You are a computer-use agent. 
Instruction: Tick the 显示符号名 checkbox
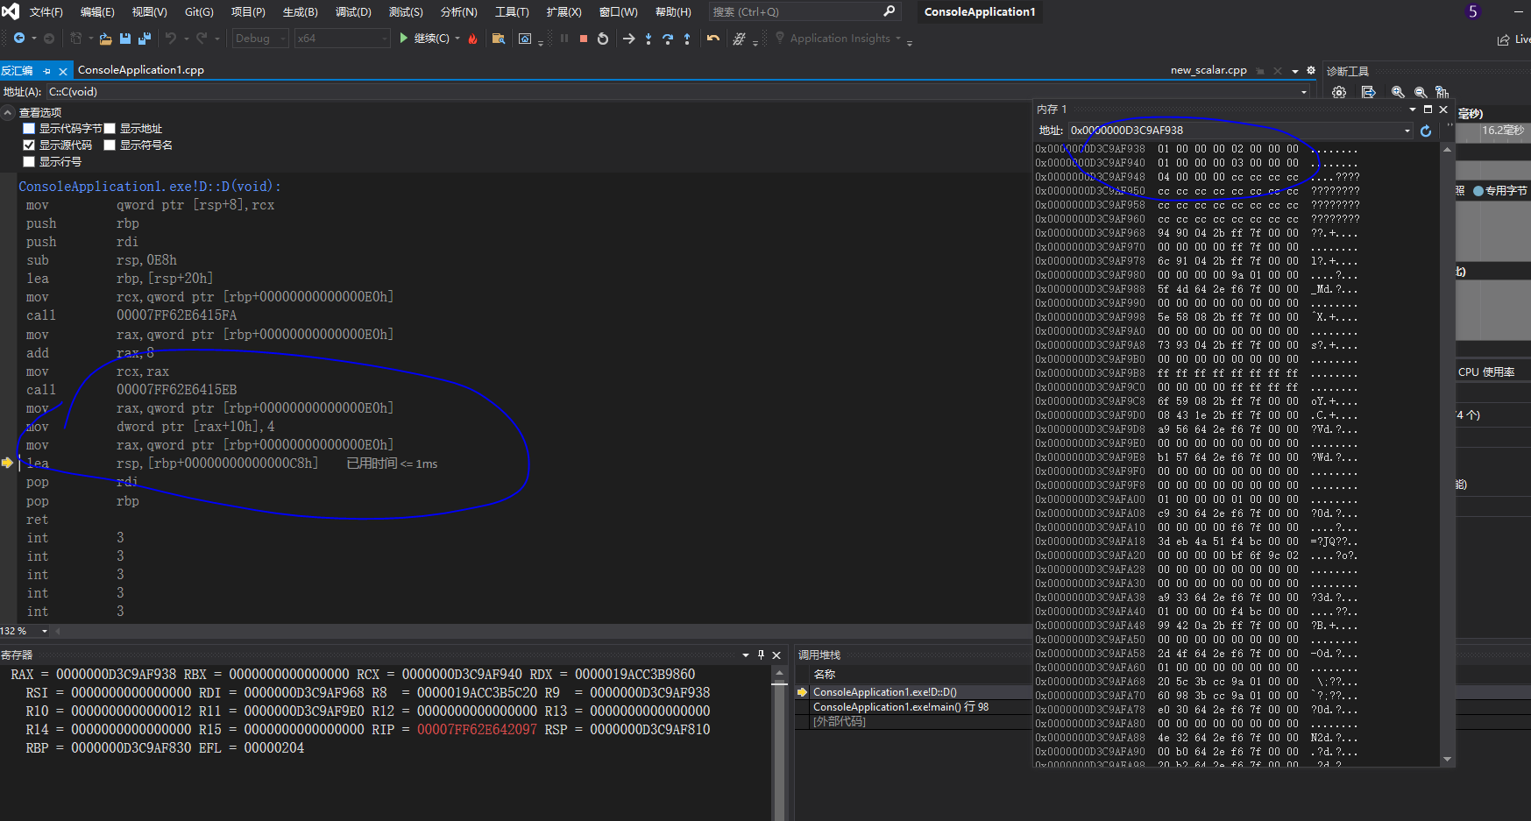[x=110, y=145]
